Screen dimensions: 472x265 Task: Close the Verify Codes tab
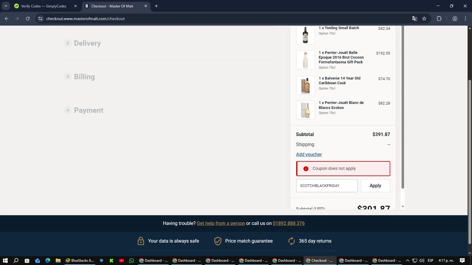[x=76, y=6]
